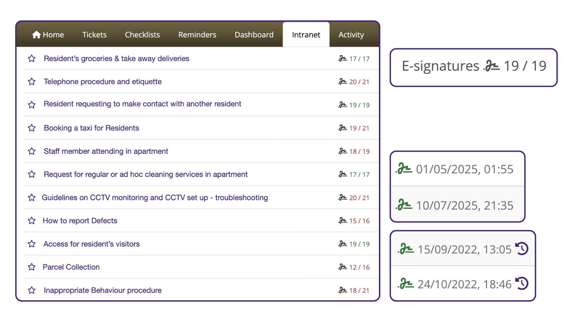View 18 / 19 signature count for Staff member attending
The image size is (573, 322).
pos(359,151)
